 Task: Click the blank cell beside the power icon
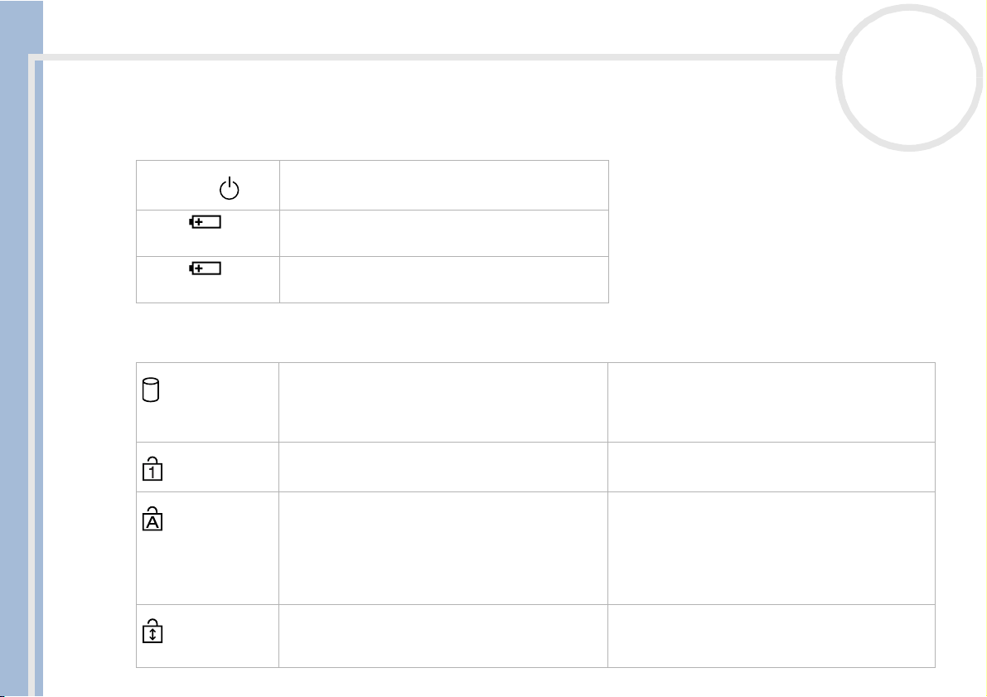click(x=443, y=185)
